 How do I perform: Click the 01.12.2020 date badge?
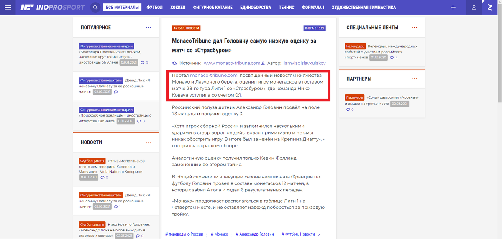tap(379, 58)
